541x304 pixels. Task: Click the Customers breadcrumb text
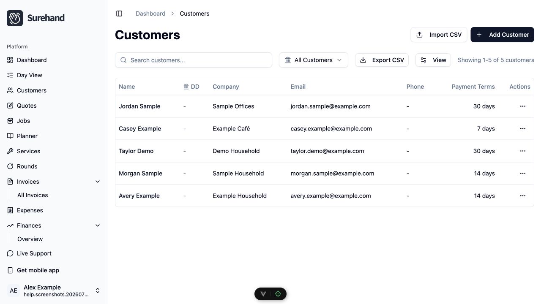194,14
